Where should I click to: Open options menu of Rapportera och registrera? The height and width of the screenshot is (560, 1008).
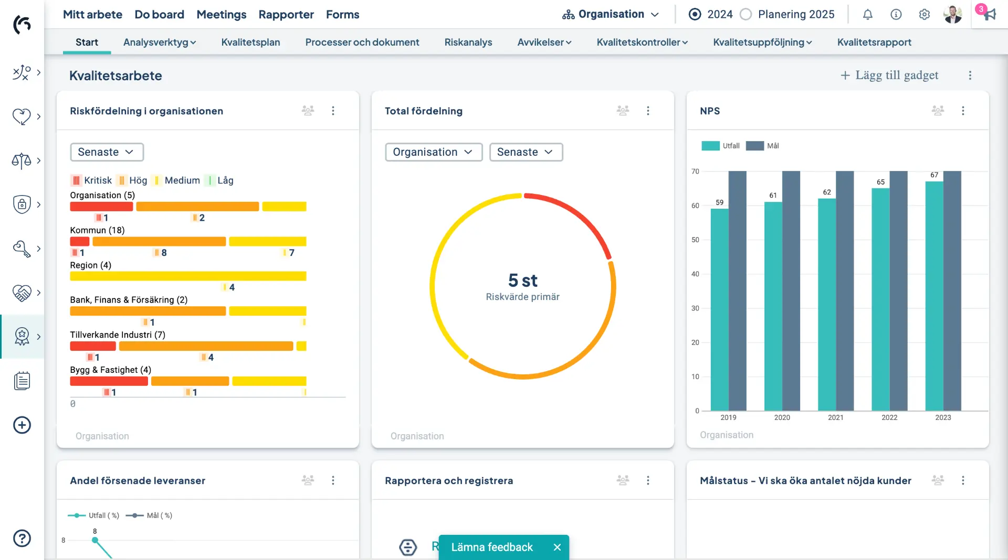[648, 480]
